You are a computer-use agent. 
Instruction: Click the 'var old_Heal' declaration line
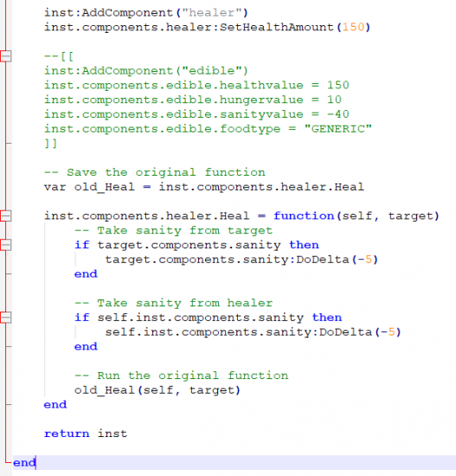(204, 187)
